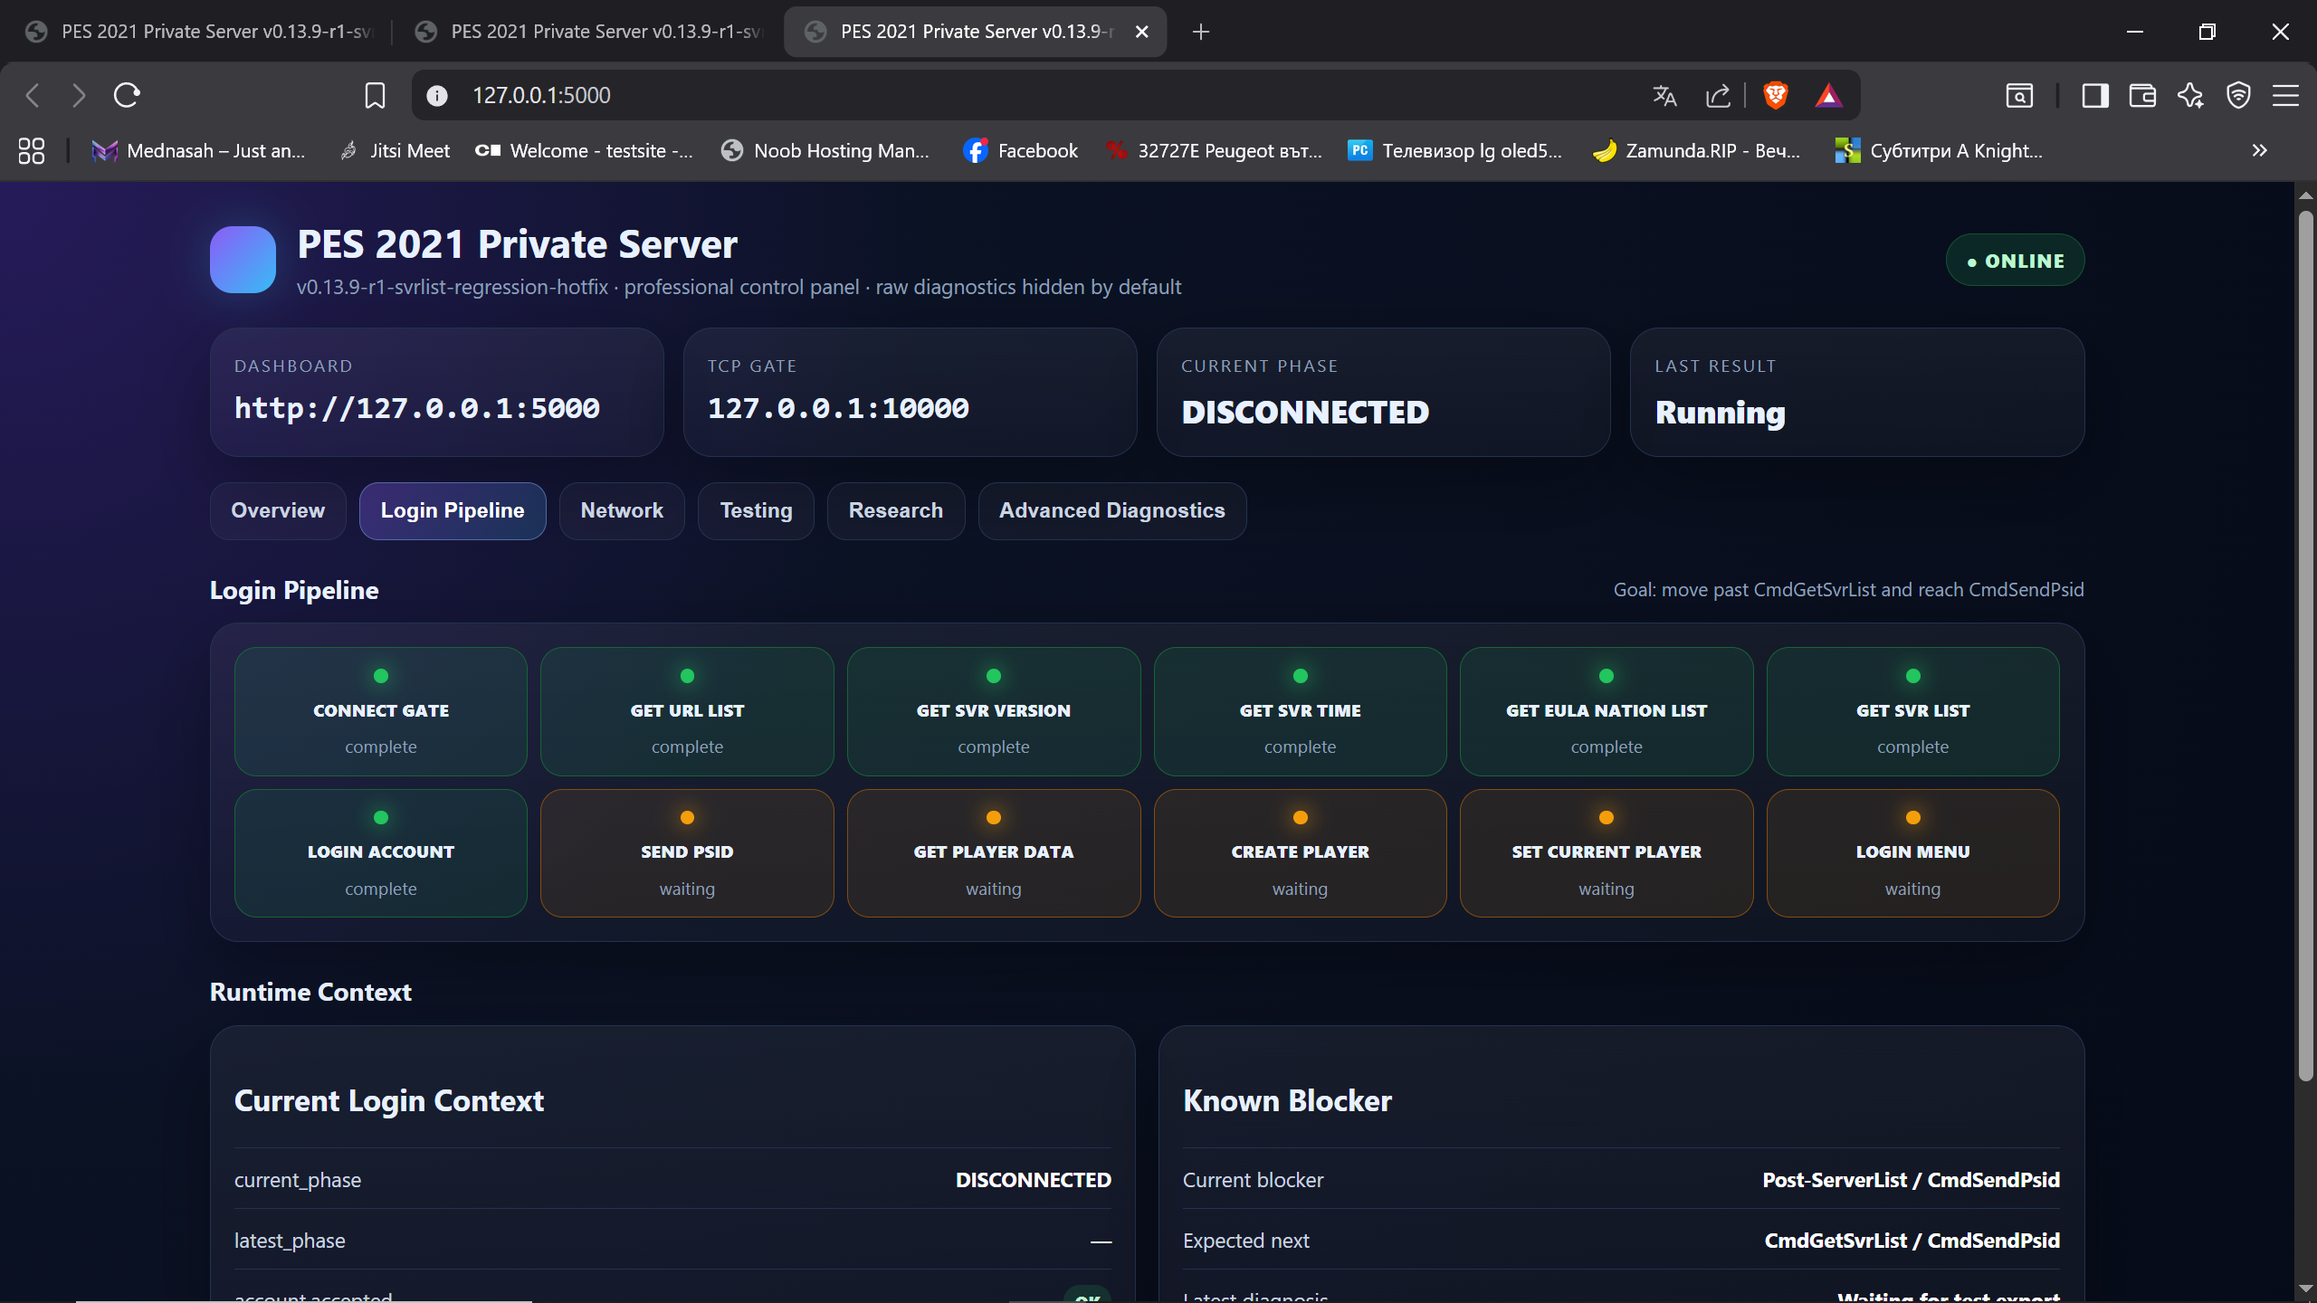
Task: Click the page vertical scrollbar thumb
Action: [2305, 646]
